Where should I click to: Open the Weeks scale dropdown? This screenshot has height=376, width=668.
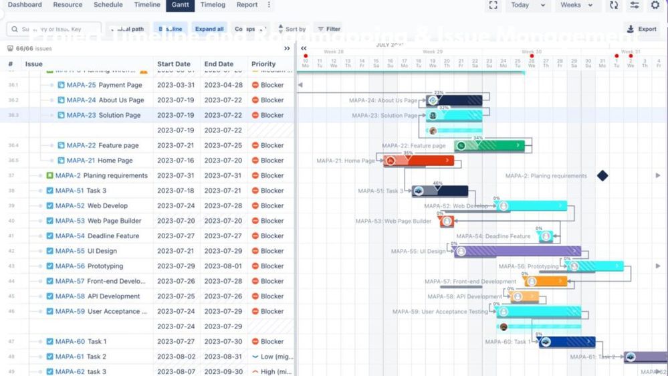(x=576, y=5)
